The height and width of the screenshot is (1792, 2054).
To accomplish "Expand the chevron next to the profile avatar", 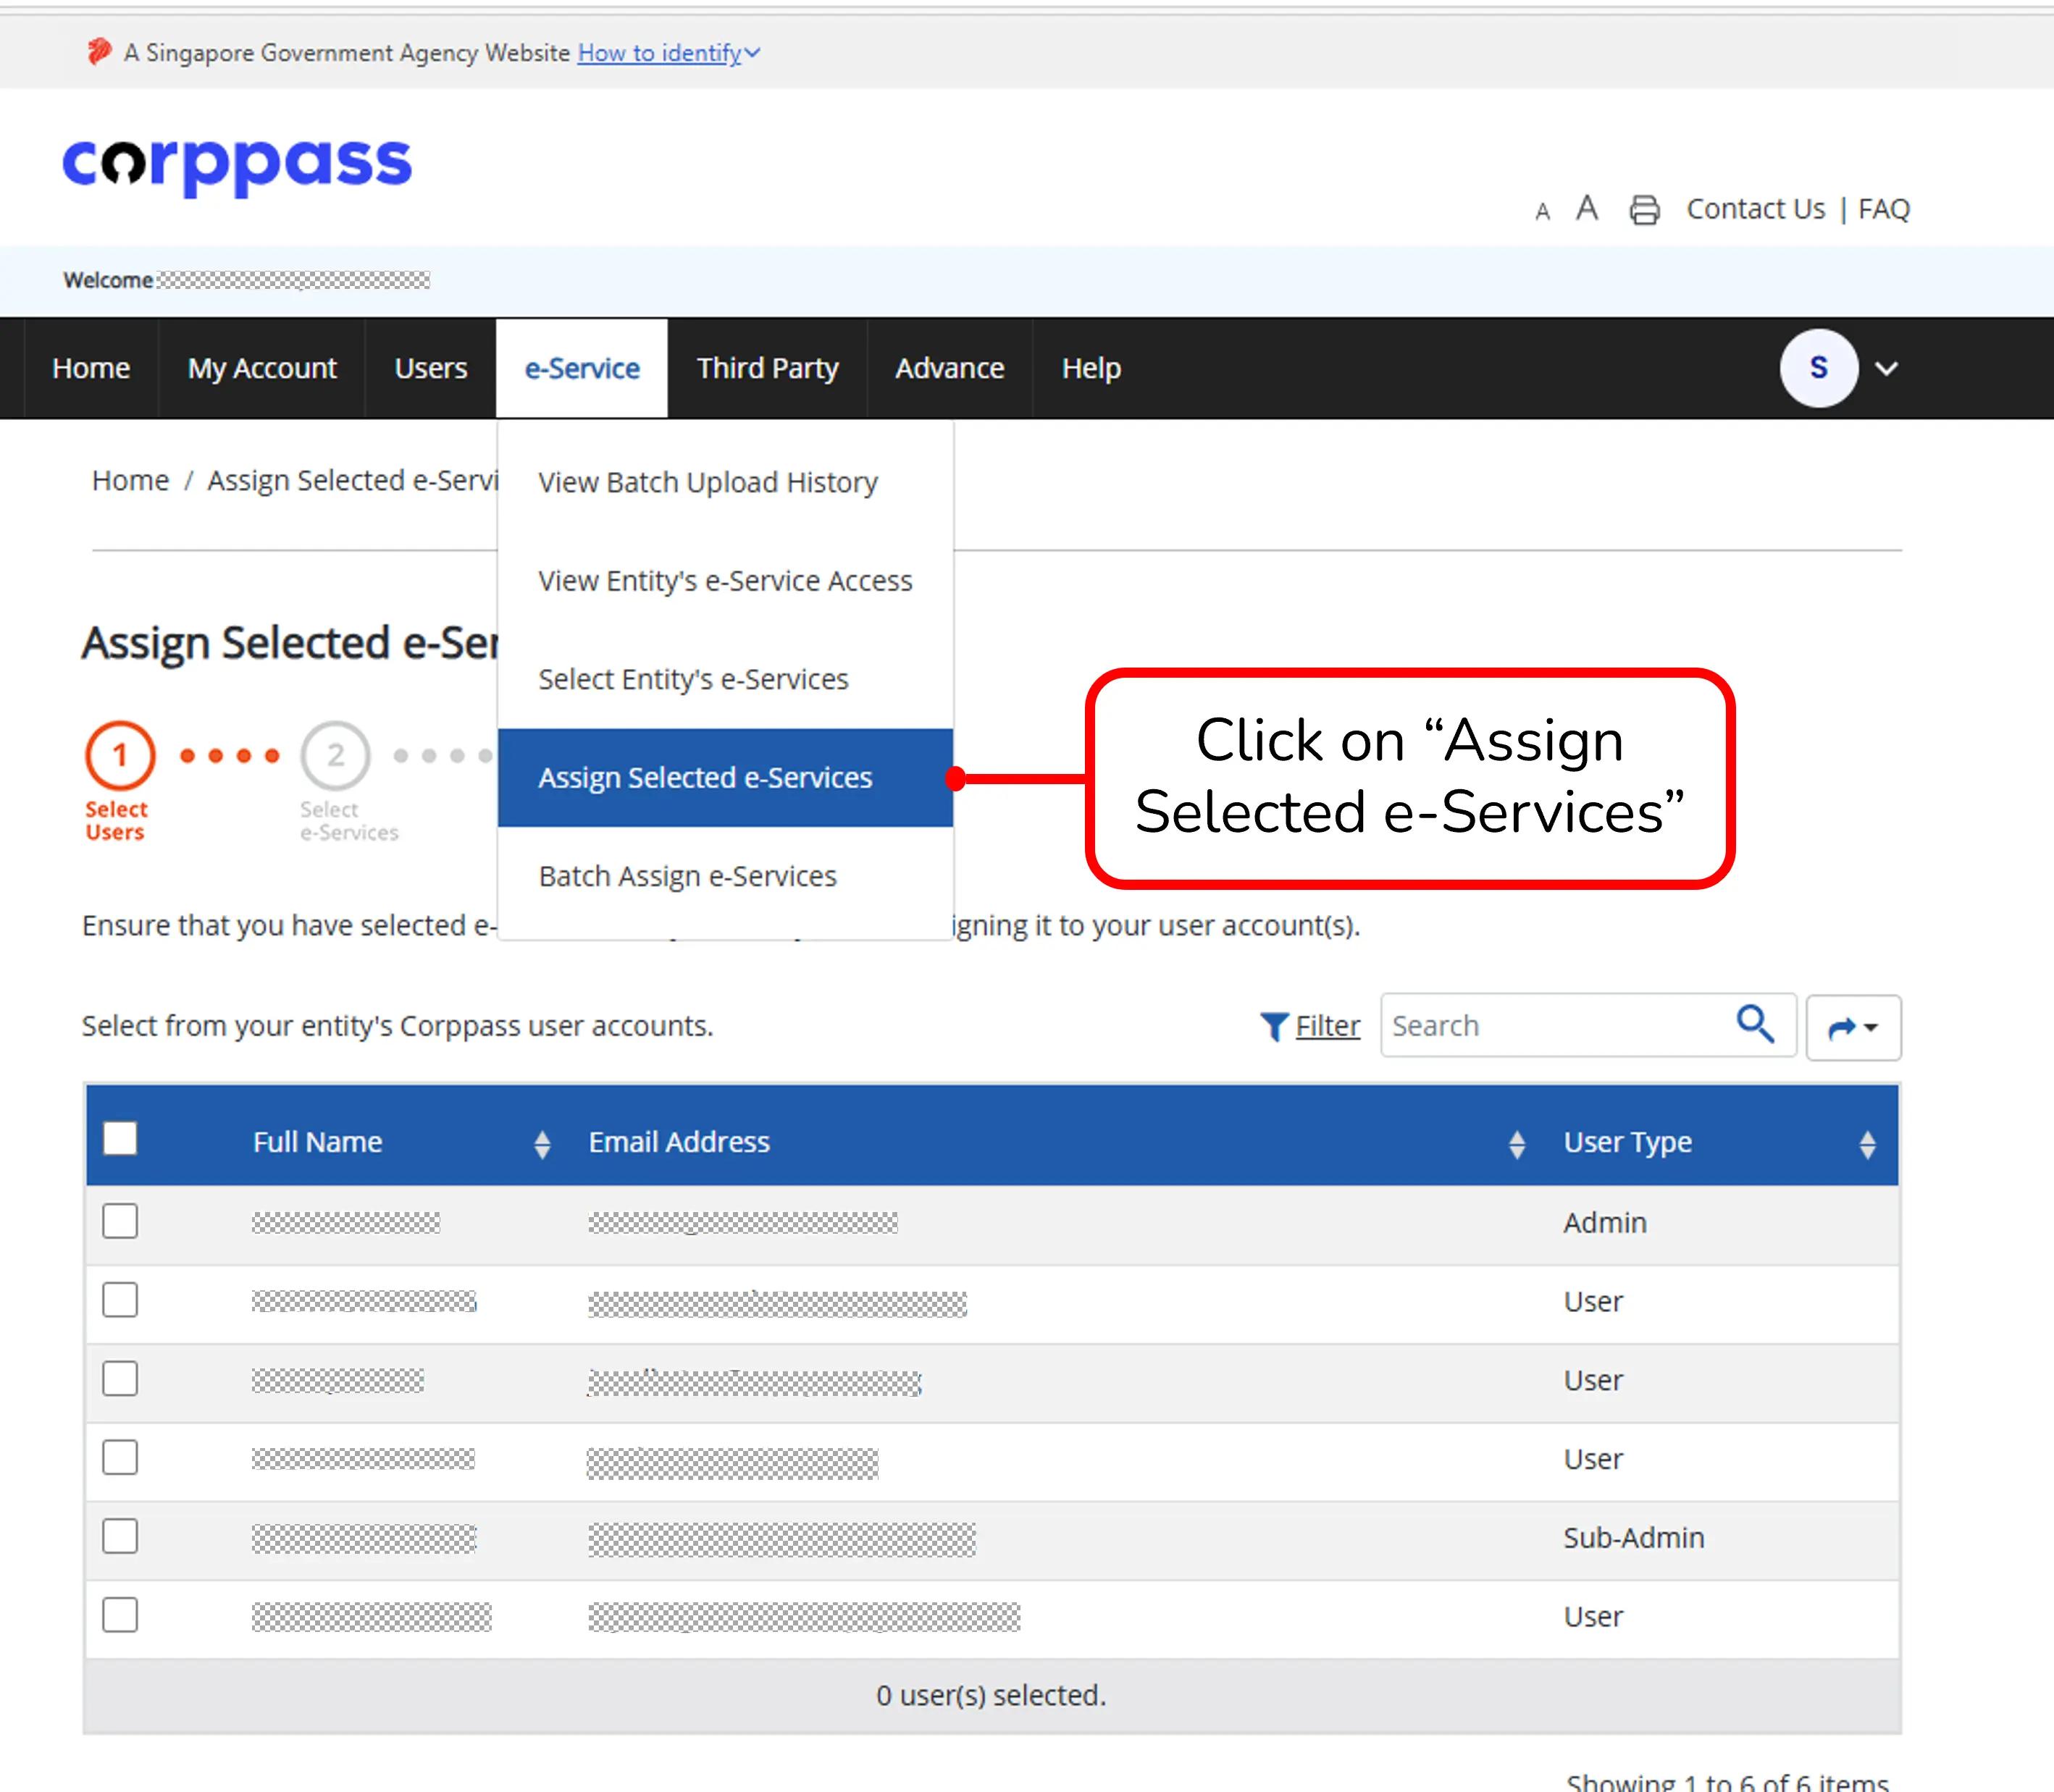I will tap(1887, 369).
